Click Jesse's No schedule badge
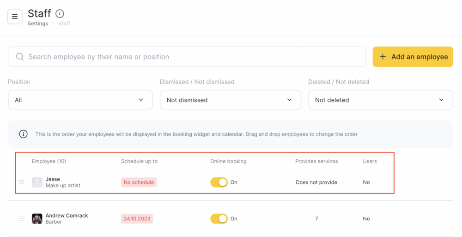 [139, 182]
